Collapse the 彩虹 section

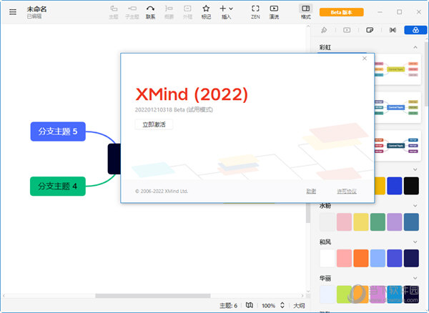pyautogui.click(x=415, y=47)
